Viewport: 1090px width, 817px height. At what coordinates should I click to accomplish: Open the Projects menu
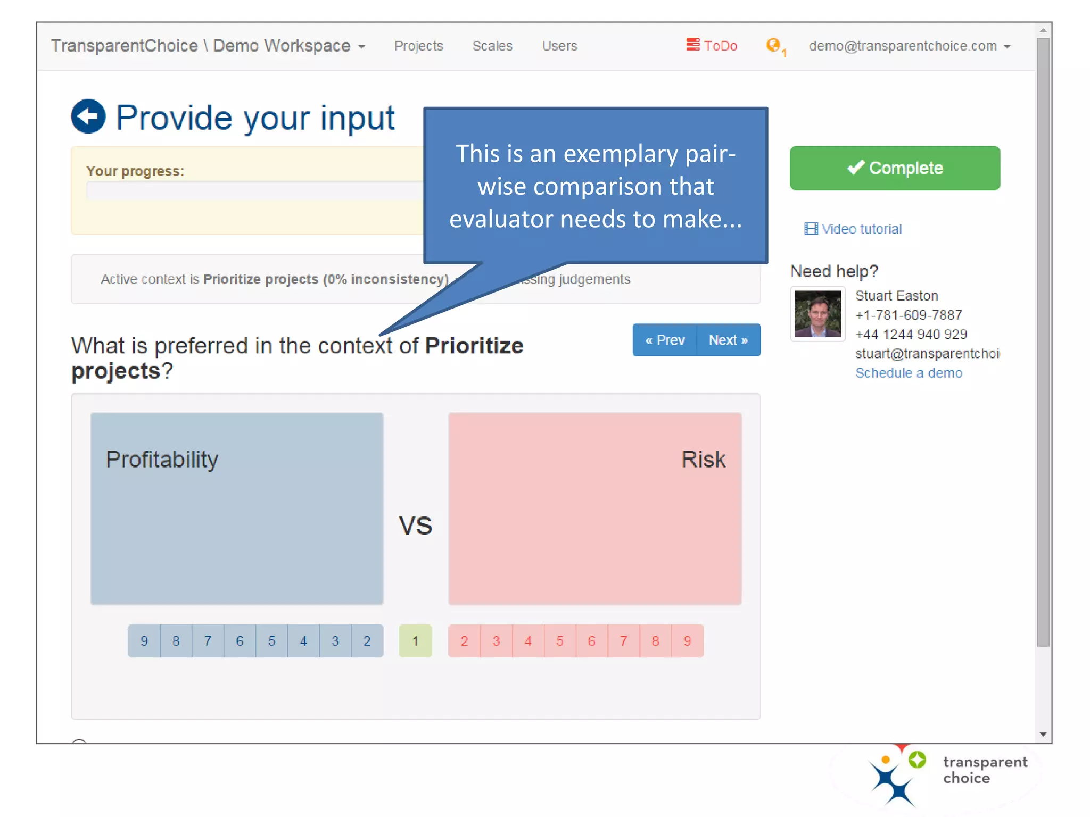pos(418,46)
